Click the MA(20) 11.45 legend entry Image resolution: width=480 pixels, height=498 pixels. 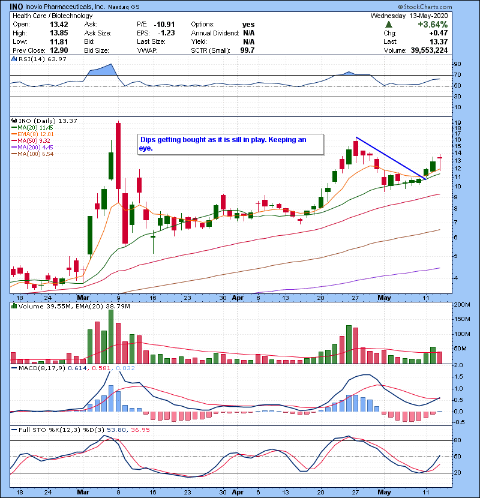point(35,127)
